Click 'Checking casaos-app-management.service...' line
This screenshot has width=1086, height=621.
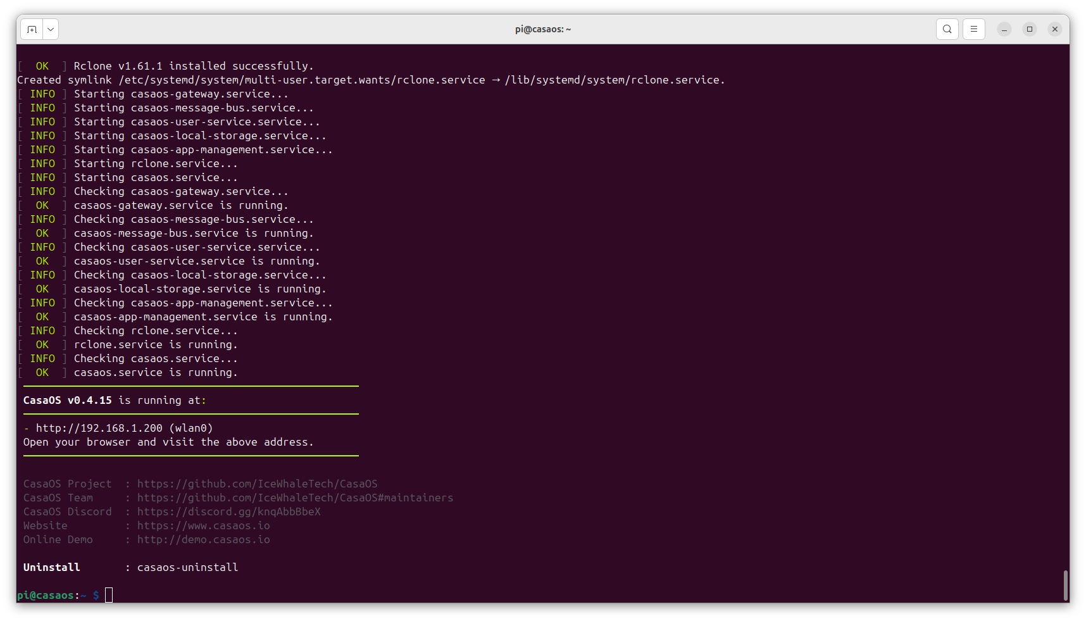point(203,303)
